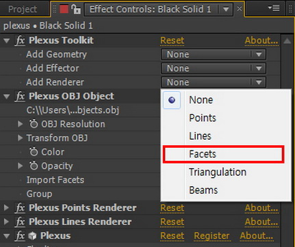This screenshot has height=247, width=295.
Task: Click the OBJ Resolution stopwatch icon
Action: (34, 124)
